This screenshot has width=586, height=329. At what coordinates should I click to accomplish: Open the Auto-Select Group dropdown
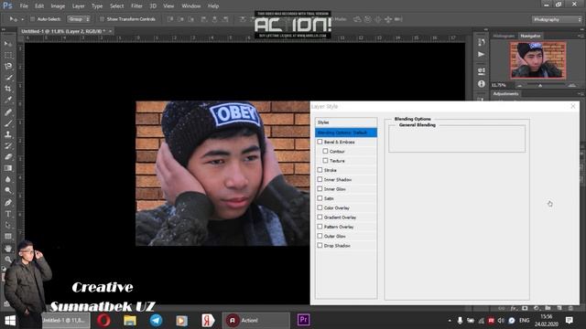point(79,19)
